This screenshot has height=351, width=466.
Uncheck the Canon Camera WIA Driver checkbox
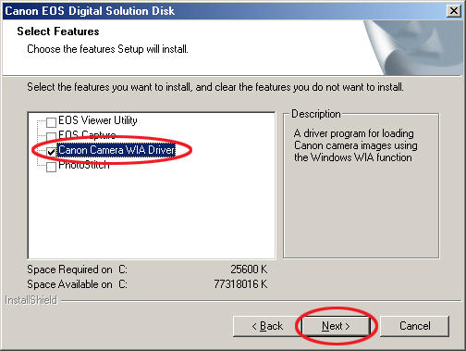pyautogui.click(x=51, y=152)
